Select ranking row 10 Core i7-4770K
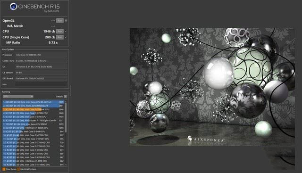 click(34, 135)
